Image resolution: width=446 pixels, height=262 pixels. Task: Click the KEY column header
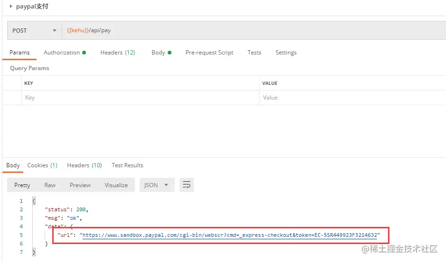(x=28, y=83)
